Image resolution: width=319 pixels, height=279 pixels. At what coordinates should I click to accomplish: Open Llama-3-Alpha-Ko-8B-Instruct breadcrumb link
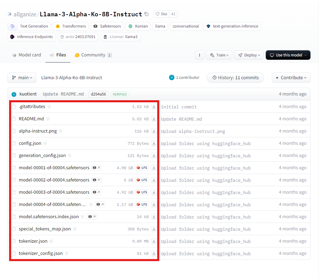[x=72, y=77]
